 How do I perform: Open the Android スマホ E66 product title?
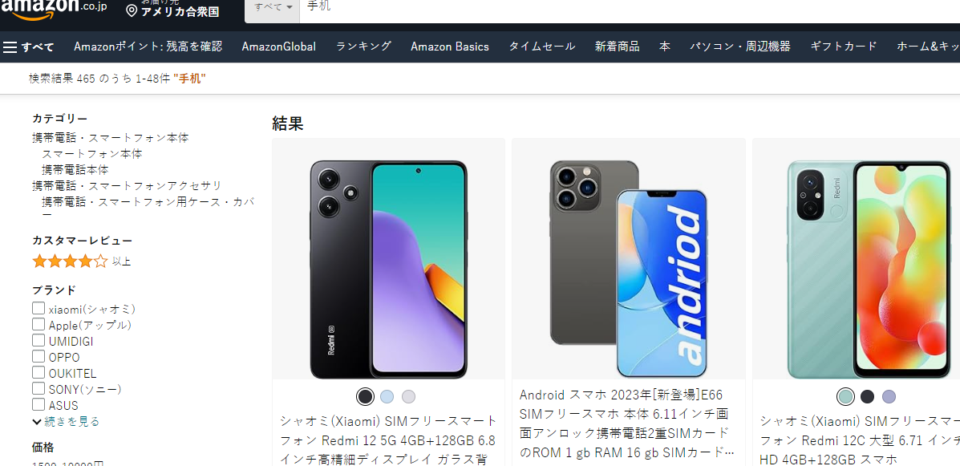point(627,423)
